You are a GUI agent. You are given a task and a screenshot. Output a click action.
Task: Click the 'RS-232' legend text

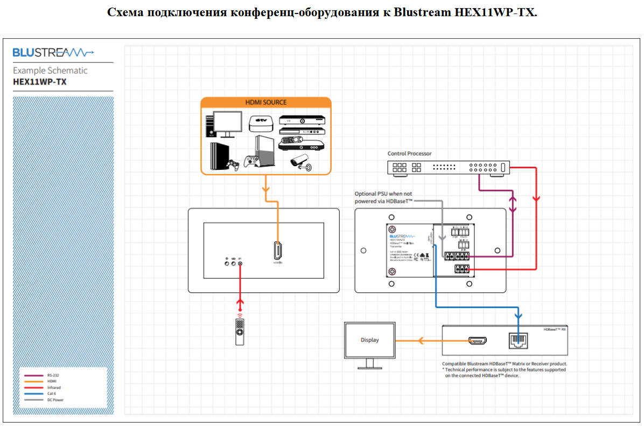53,375
